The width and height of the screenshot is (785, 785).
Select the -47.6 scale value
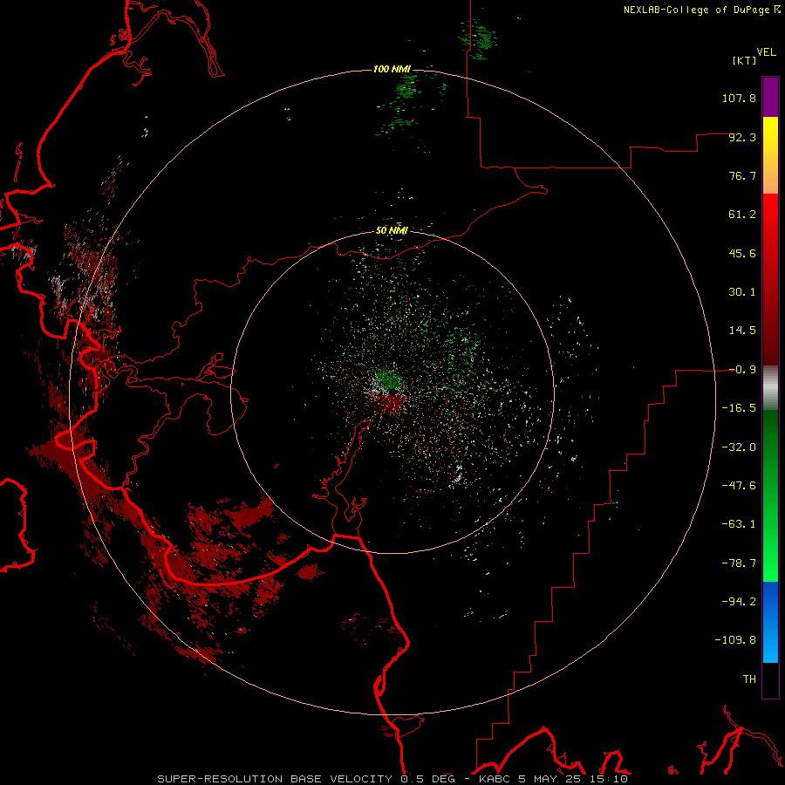[x=739, y=486]
